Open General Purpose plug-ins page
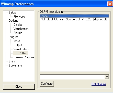The image size is (113, 93). tap(24, 57)
